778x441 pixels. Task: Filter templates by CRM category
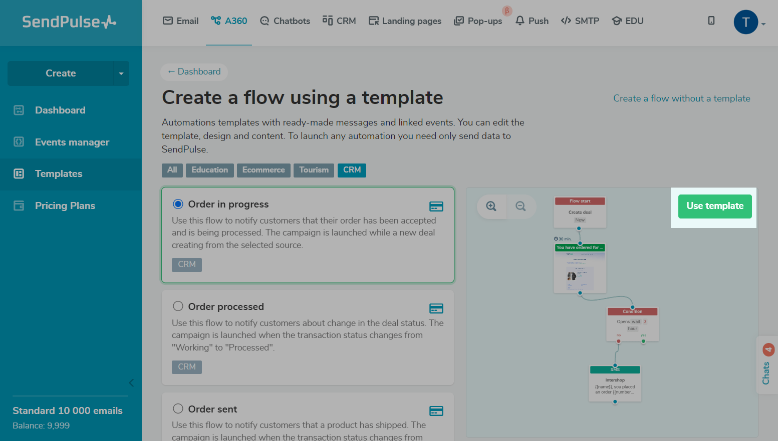pos(352,170)
